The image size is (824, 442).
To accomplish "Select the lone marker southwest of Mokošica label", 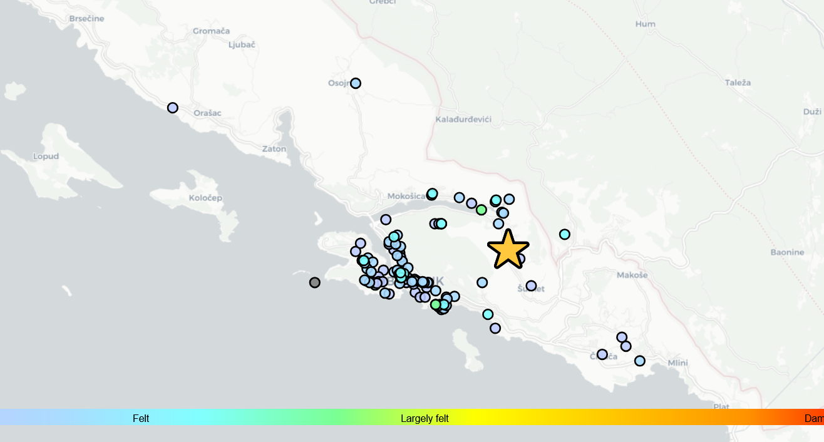I will pyautogui.click(x=386, y=220).
